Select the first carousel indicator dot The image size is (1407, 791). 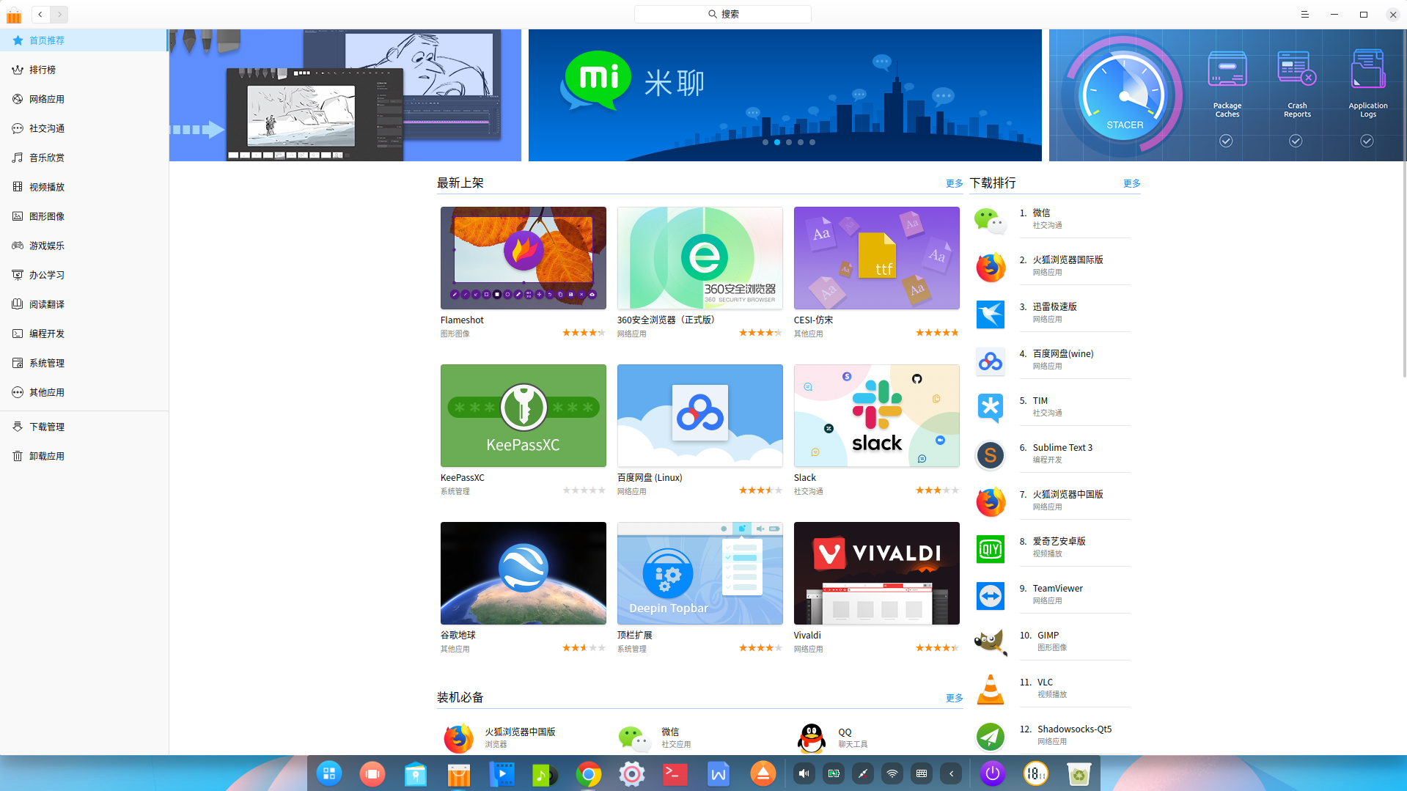coord(765,142)
